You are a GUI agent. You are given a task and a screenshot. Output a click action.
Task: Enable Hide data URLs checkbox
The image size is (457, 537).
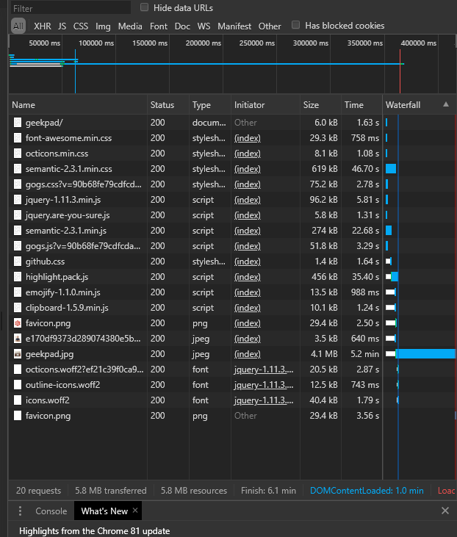pyautogui.click(x=144, y=7)
